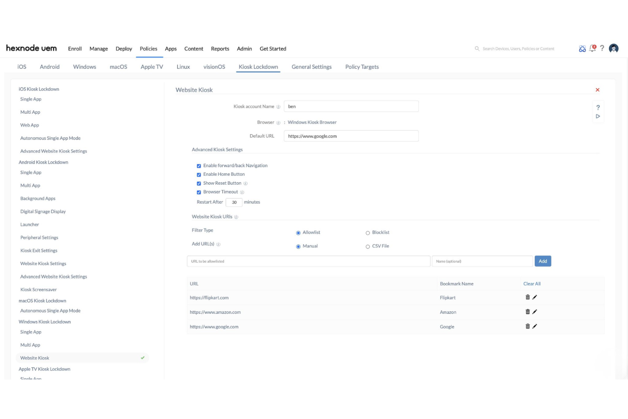Open Get Started page

273,49
